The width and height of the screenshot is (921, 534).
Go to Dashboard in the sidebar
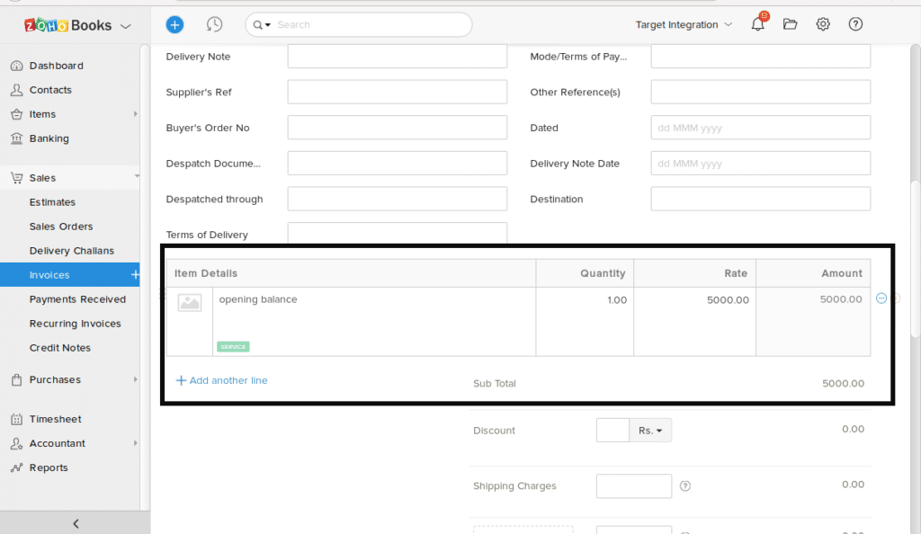[x=57, y=66]
